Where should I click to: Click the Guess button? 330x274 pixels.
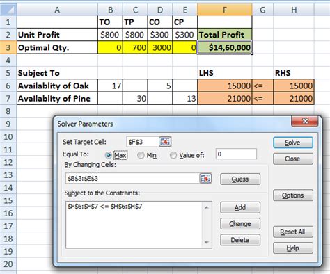pyautogui.click(x=240, y=179)
